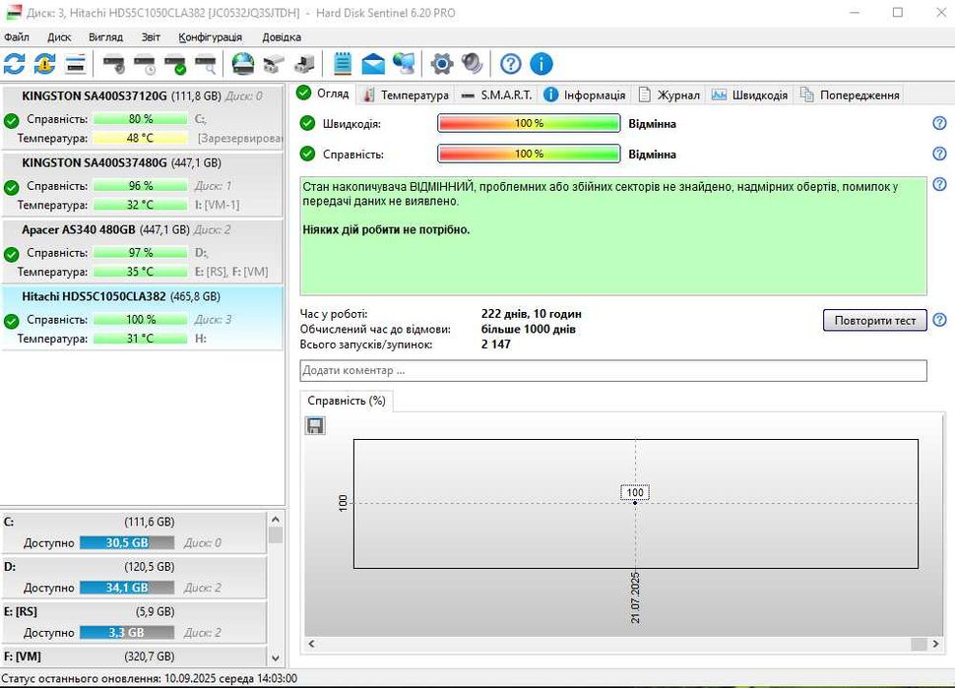The image size is (955, 688).
Task: Click the partition list scroll up arrow
Action: pos(276,520)
